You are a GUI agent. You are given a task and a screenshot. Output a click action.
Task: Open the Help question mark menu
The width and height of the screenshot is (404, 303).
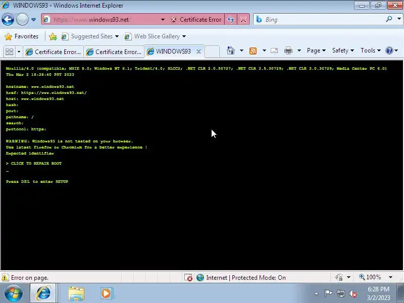point(392,50)
